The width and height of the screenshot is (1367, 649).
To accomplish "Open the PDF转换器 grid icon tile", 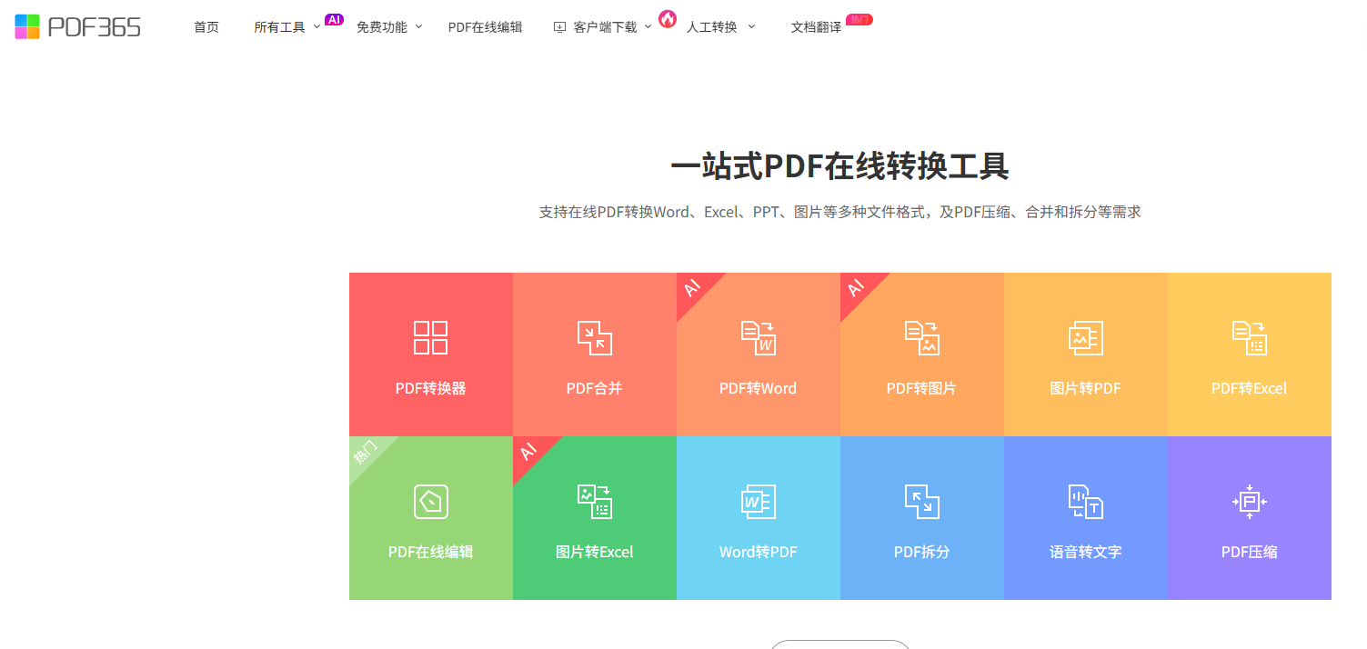I will point(430,337).
